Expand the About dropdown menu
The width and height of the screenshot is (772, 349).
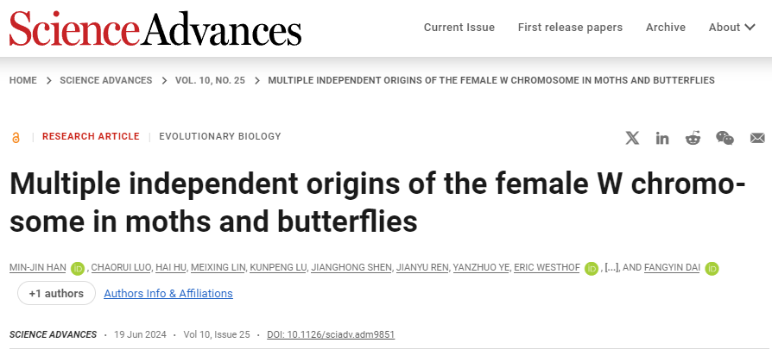(x=731, y=28)
